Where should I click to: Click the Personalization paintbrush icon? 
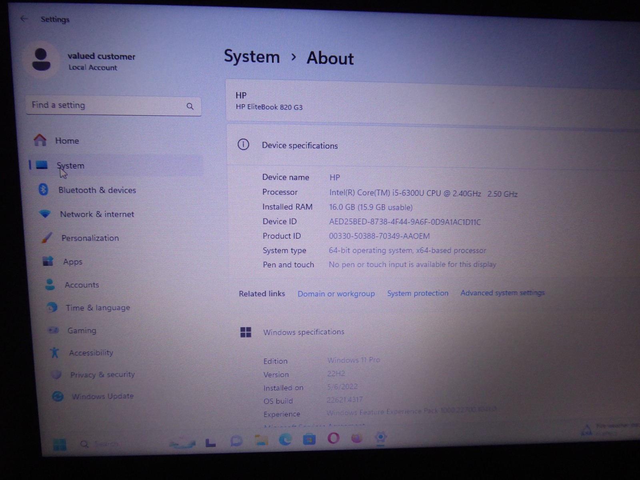[46, 238]
